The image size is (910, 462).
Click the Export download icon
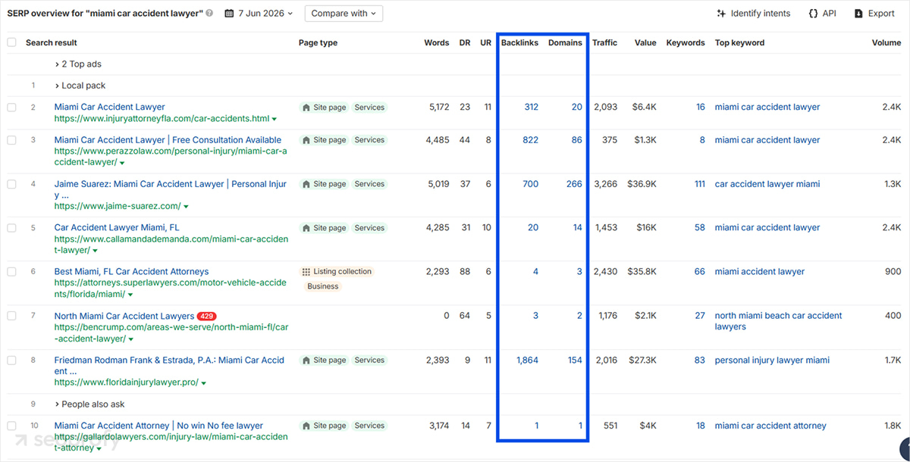(858, 14)
